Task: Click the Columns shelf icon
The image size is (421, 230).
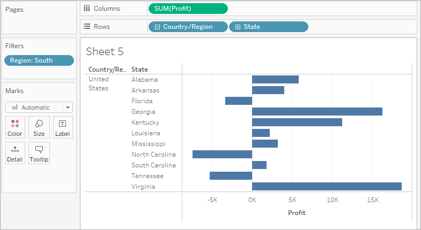Action: click(86, 9)
